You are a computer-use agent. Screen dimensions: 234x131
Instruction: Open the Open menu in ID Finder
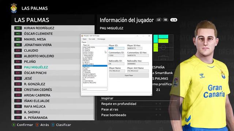coord(84,39)
